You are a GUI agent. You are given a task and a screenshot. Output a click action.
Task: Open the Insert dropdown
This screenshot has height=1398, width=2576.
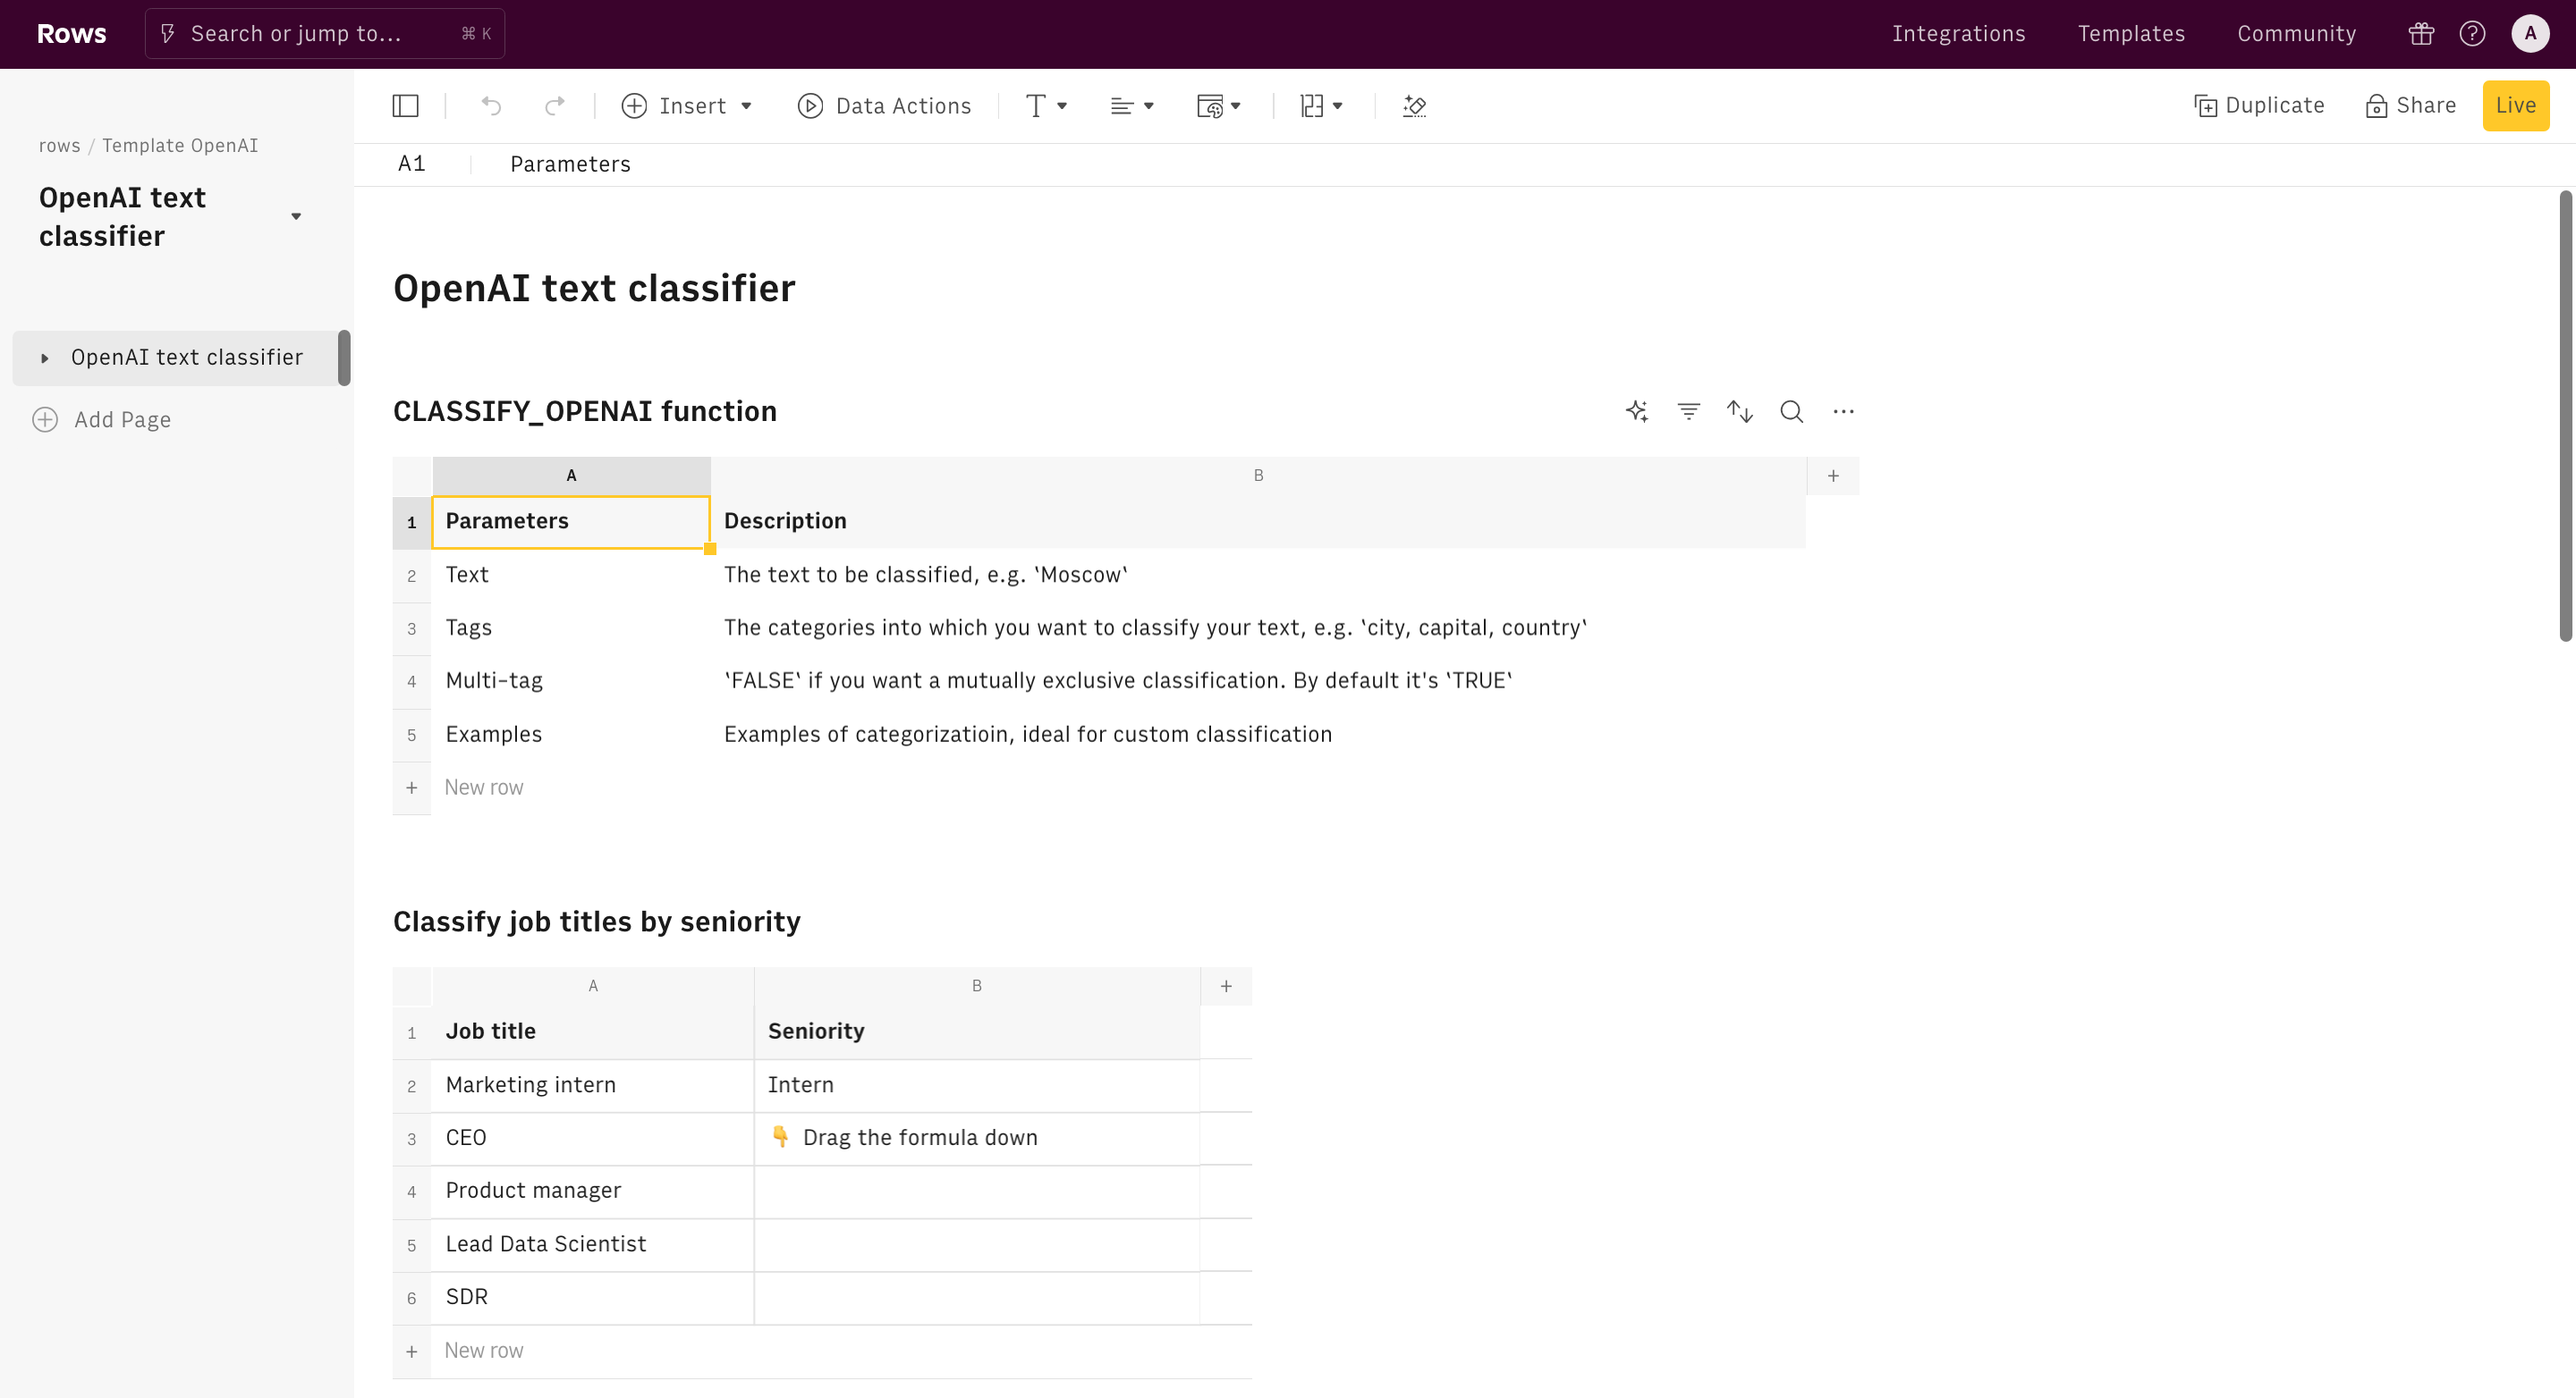687,106
